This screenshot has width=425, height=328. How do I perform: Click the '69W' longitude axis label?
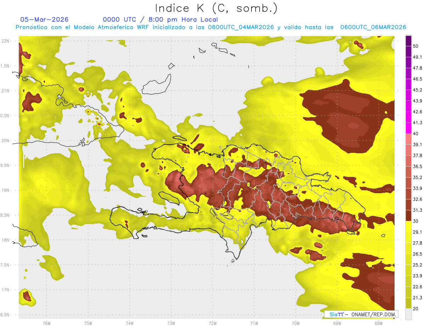[337, 323]
